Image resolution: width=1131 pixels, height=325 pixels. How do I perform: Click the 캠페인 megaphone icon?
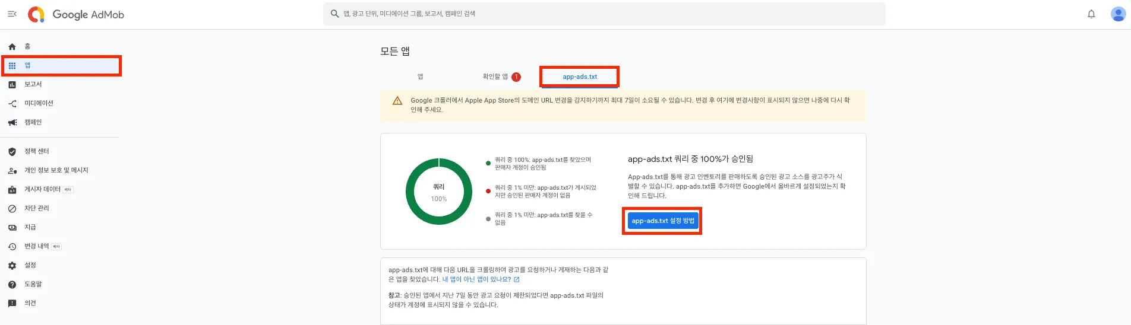click(x=12, y=123)
